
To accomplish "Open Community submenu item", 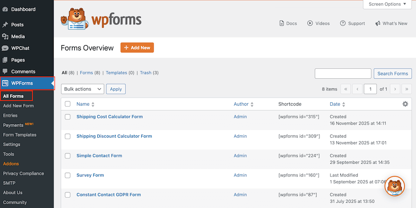I will pyautogui.click(x=15, y=202).
